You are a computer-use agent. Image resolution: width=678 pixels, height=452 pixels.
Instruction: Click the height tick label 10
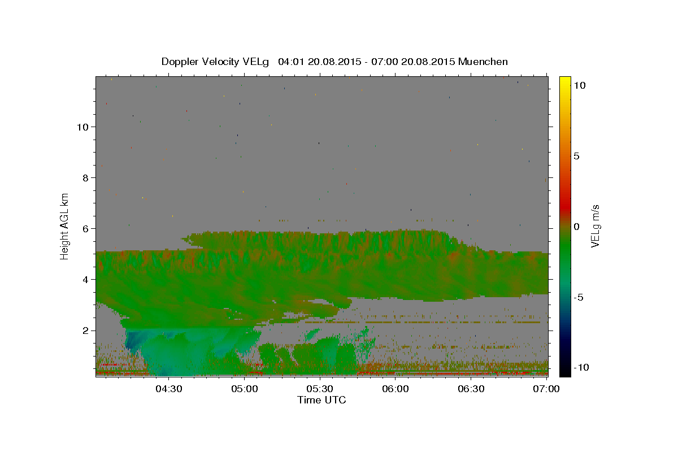coord(82,127)
